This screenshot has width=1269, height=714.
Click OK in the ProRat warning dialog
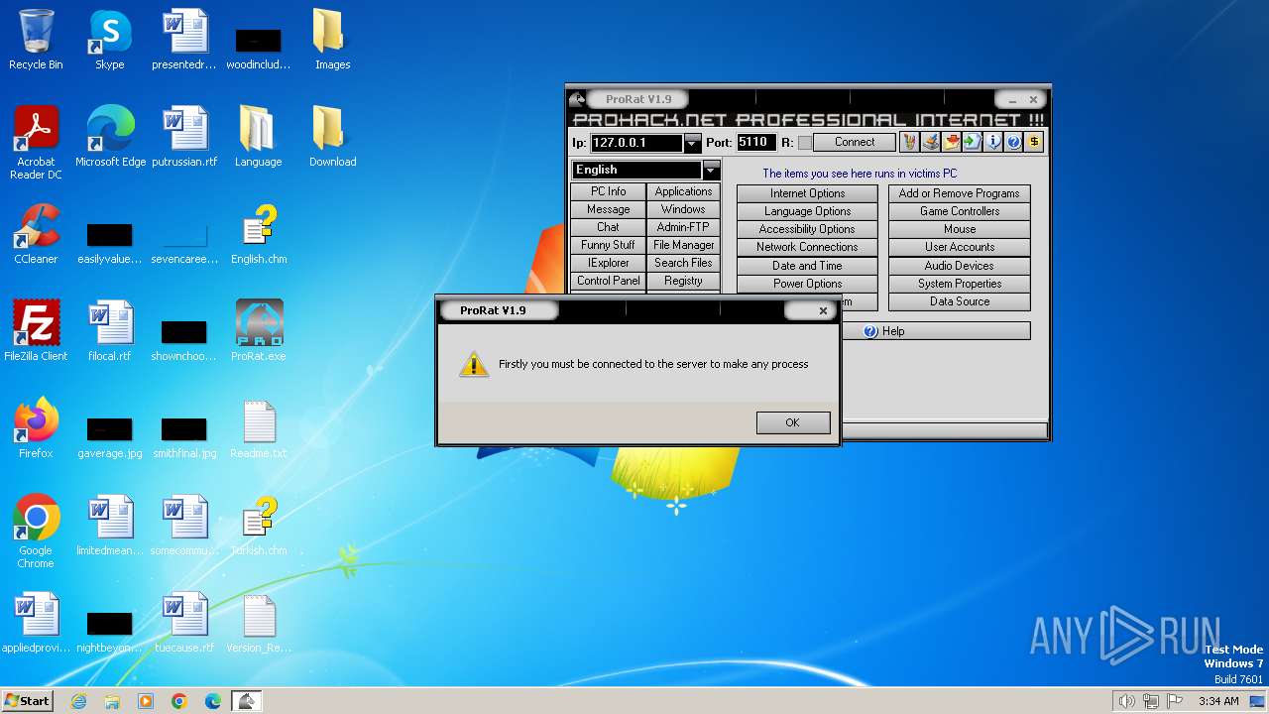tap(793, 422)
